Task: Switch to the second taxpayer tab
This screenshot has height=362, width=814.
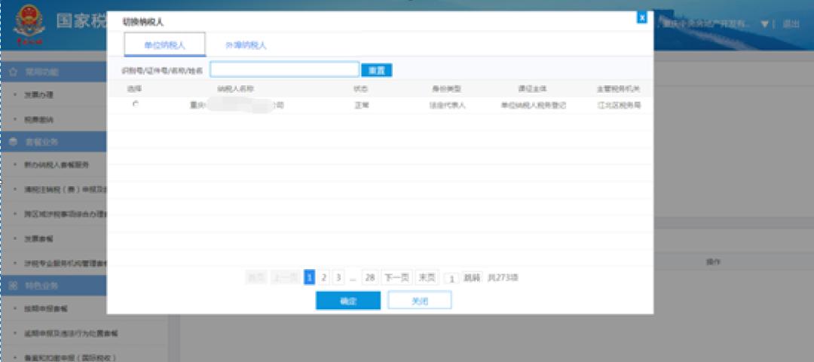Action: click(246, 45)
